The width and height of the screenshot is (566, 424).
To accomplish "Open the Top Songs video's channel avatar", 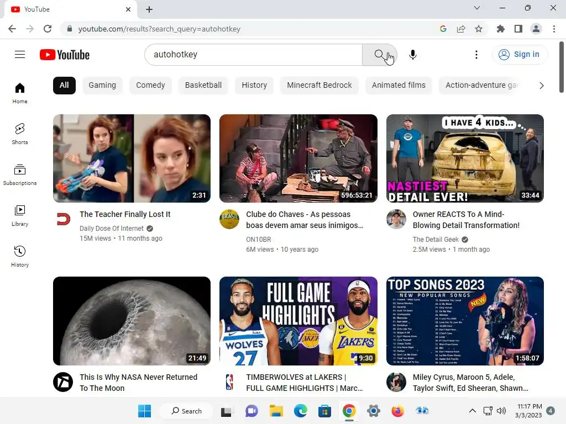I will (x=396, y=382).
